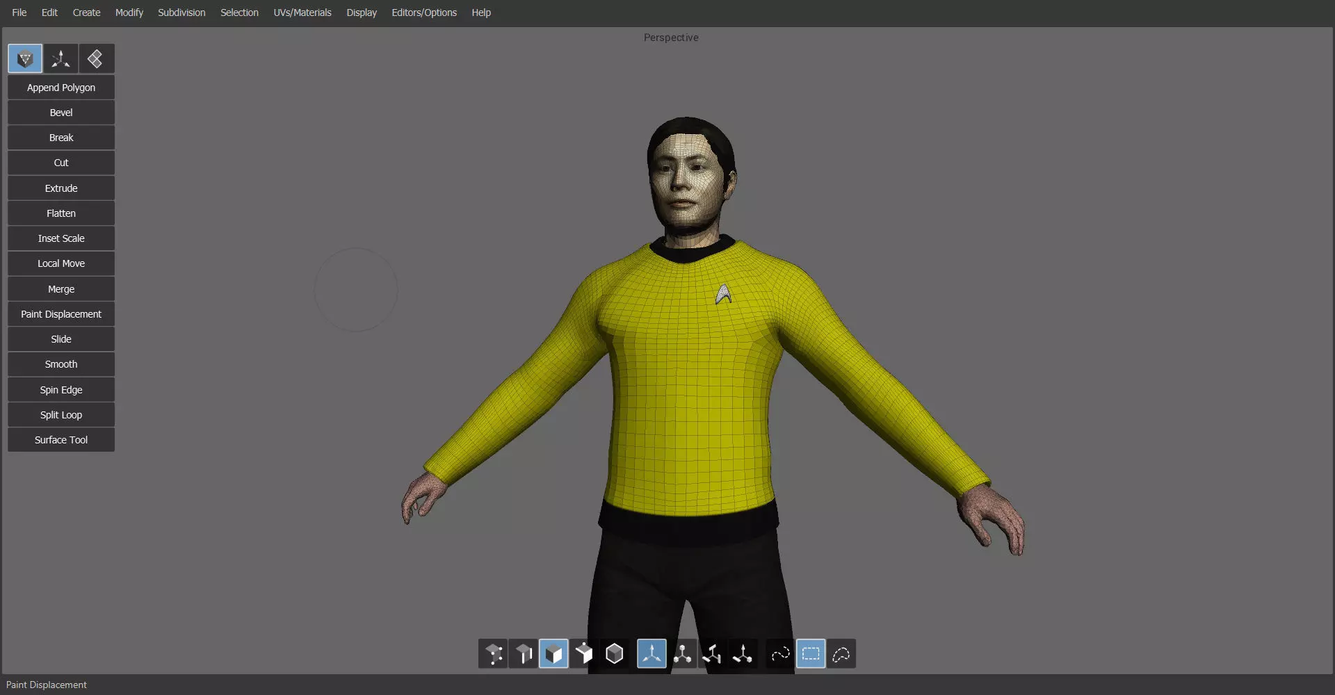Click the Paint Displacement status bar text
Screen dimensions: 1335x695
[47, 685]
